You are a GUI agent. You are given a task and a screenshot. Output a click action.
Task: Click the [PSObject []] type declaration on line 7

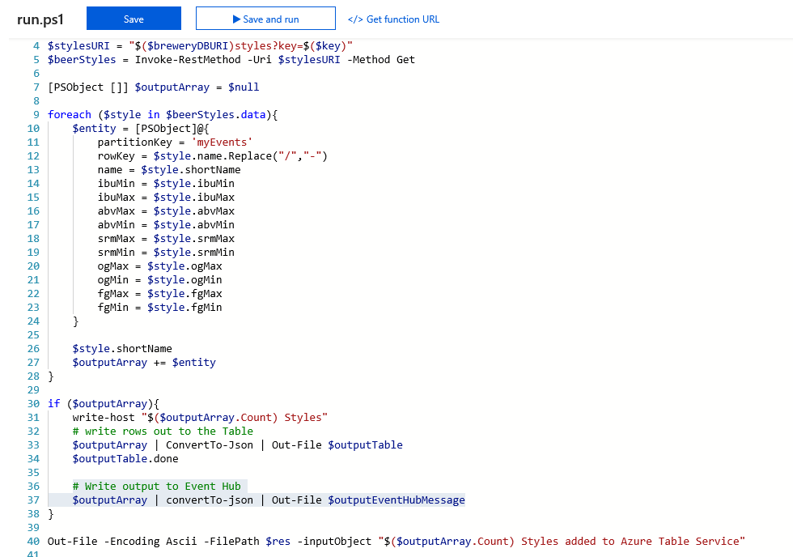point(87,87)
